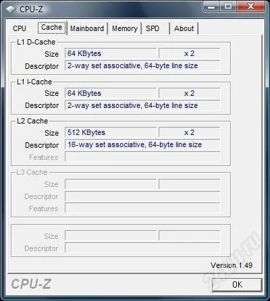Click the empty L3 Cache Features field

click(142, 208)
